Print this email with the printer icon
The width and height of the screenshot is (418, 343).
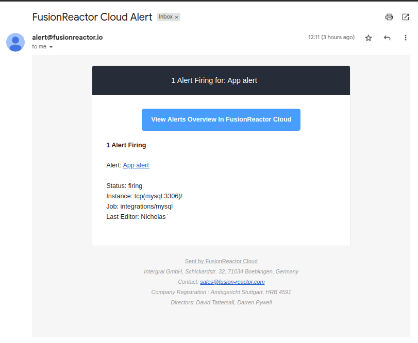pos(389,17)
